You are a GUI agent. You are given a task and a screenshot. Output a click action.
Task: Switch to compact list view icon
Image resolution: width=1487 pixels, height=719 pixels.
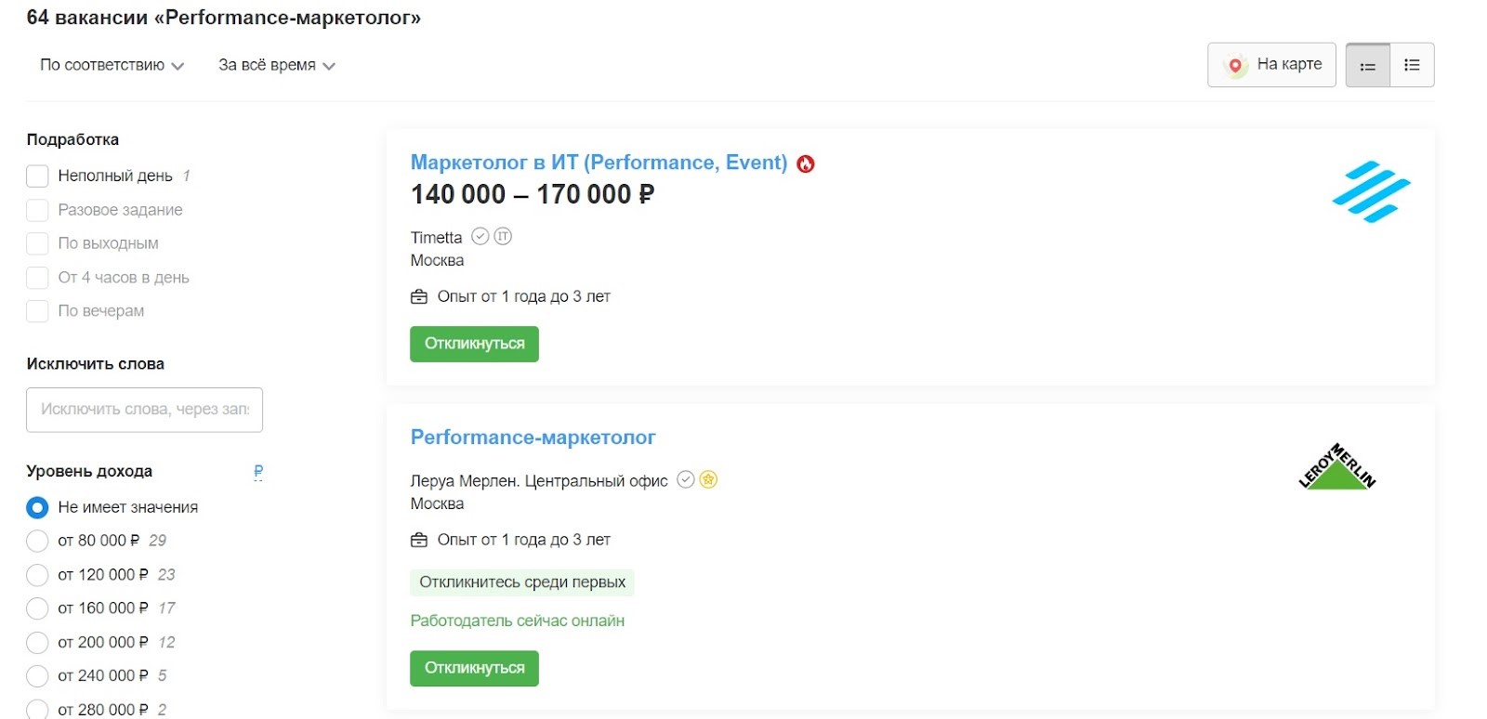coord(1368,65)
